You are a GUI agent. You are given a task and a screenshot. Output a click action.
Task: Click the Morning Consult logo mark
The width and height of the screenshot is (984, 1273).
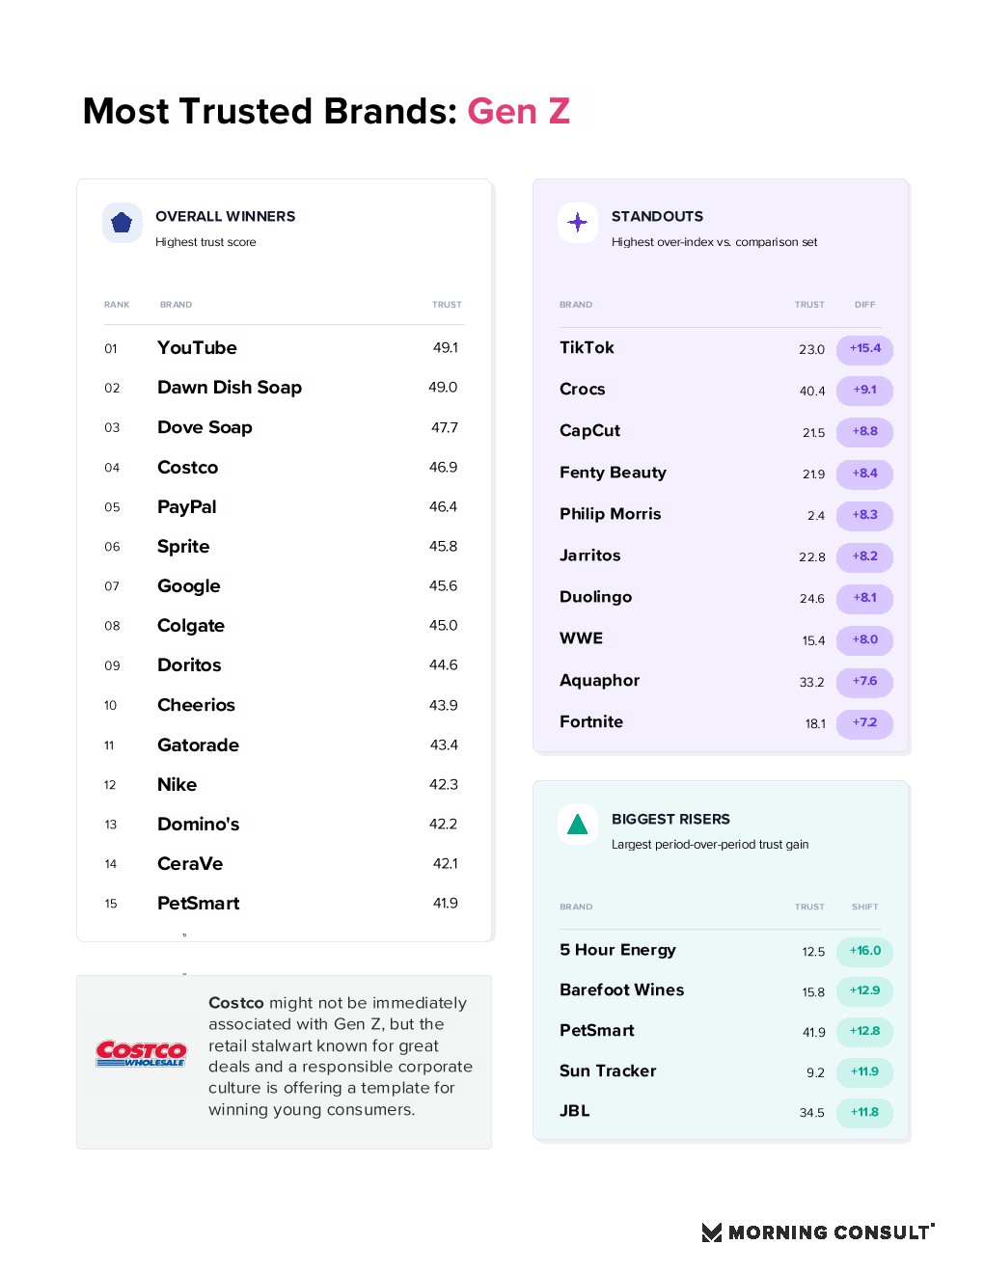coord(712,1232)
